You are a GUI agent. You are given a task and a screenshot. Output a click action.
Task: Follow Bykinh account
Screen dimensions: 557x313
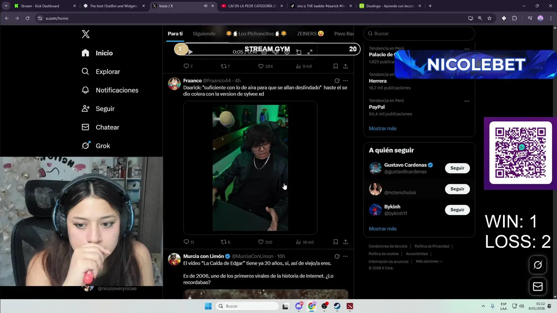tap(457, 210)
